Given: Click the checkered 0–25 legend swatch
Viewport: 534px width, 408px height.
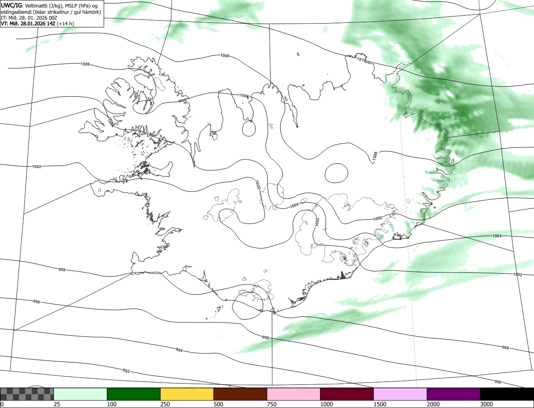Looking at the screenshot, I should click(x=27, y=394).
